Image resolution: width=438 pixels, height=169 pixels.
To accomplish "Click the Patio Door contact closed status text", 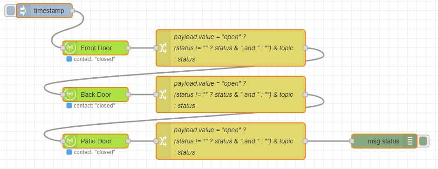I will tap(94, 152).
